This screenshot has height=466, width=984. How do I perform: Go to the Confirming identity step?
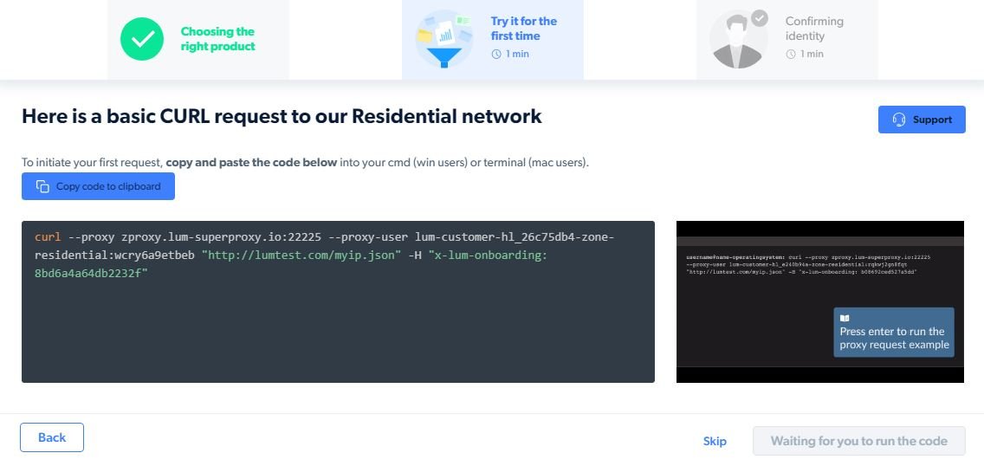tap(787, 39)
